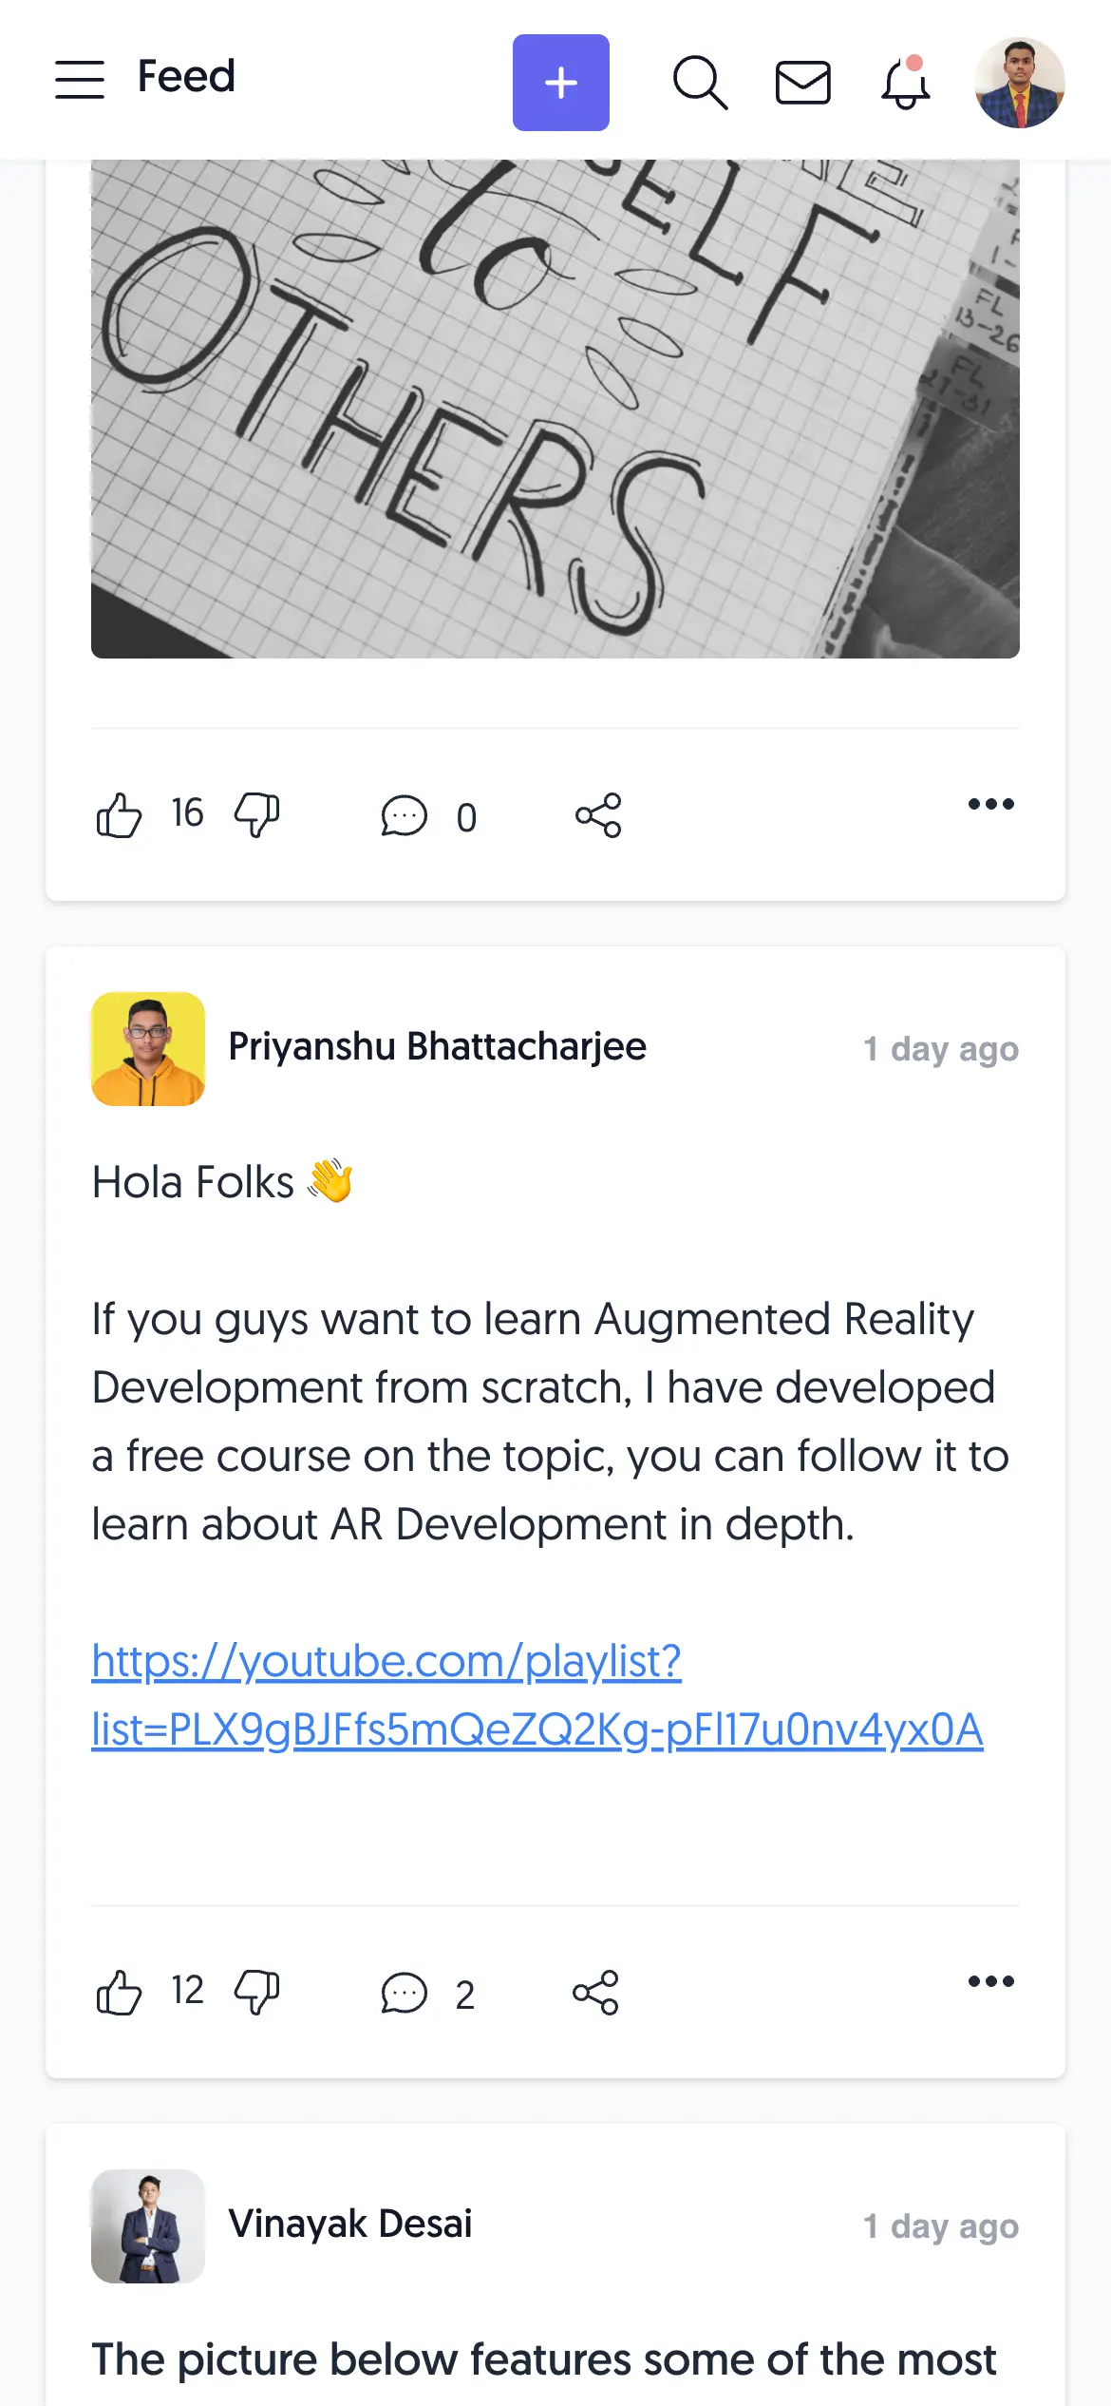Screen dimensions: 1111x2406
Task: Open more options on Priyanshu's post
Action: [990, 1981]
